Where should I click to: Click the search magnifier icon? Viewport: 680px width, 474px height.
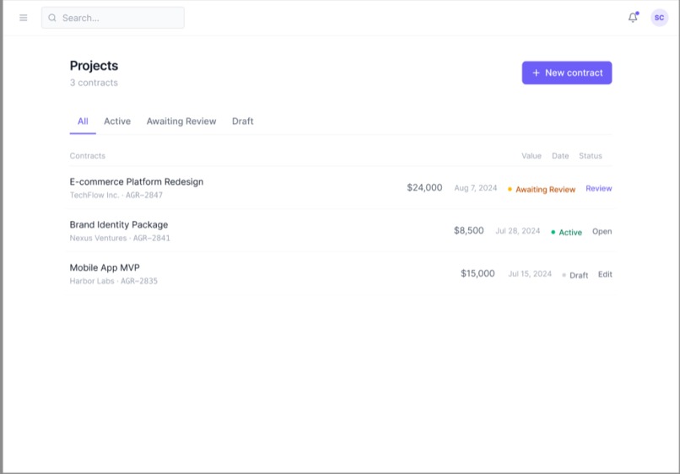(x=52, y=18)
